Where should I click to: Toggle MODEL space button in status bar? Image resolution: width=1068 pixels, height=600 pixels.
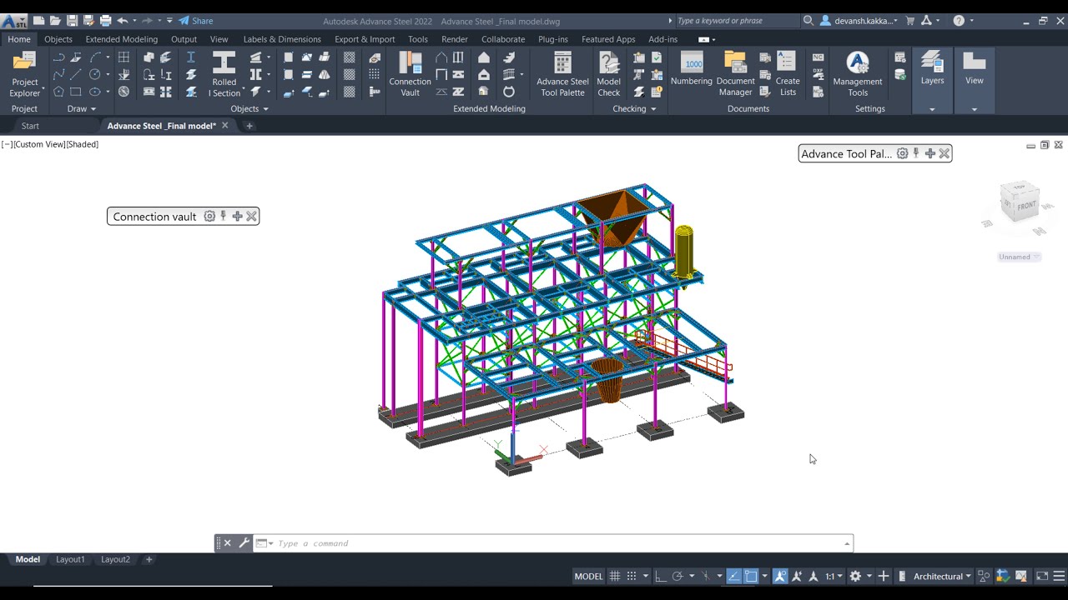[588, 576]
